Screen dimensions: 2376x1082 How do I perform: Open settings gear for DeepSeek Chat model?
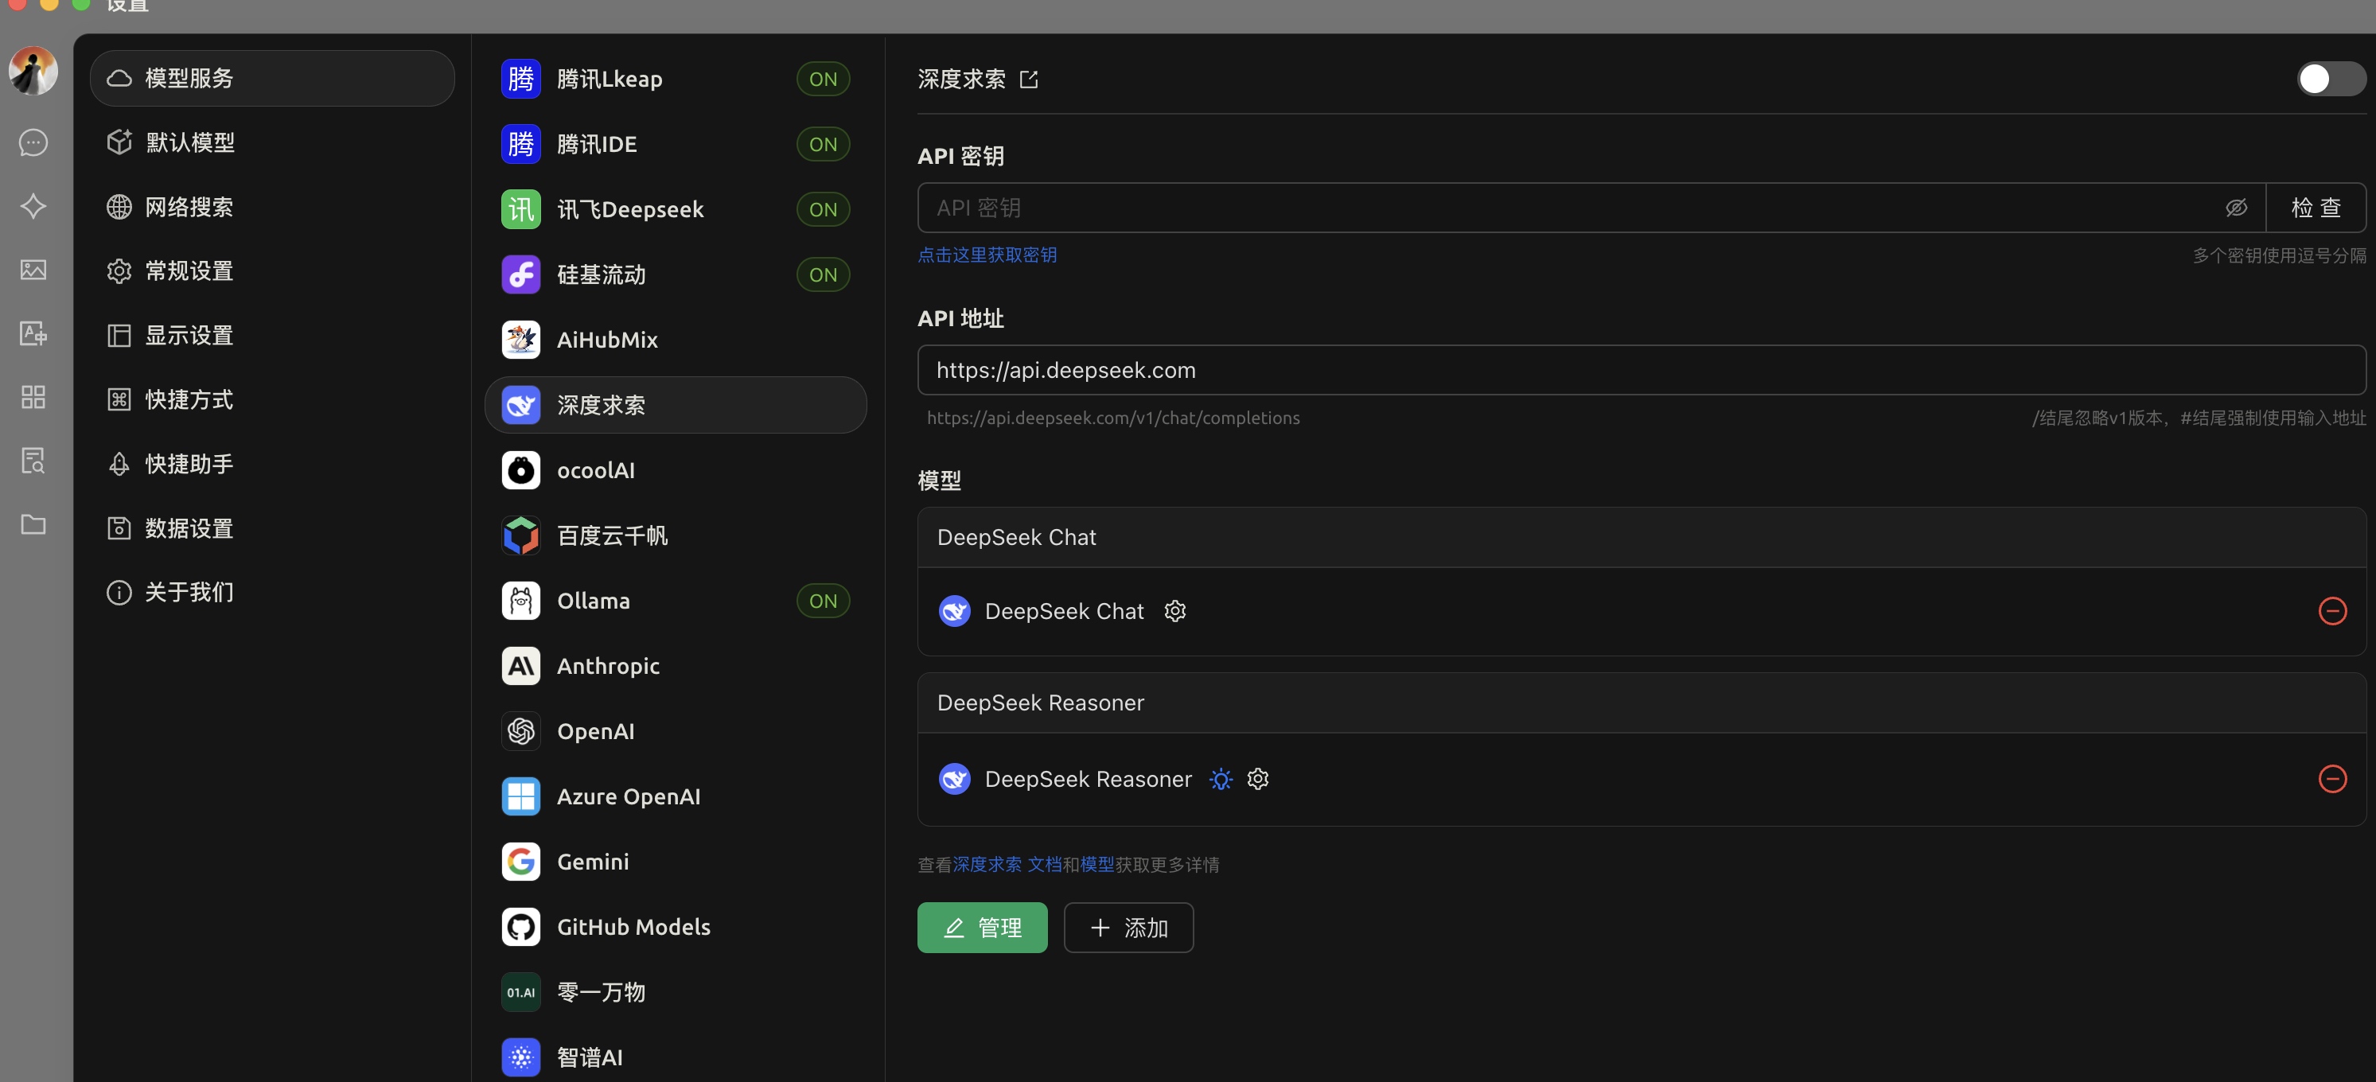[1175, 611]
